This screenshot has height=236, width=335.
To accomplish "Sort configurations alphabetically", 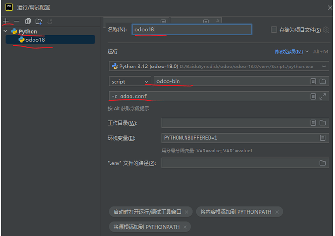I will click(50, 21).
